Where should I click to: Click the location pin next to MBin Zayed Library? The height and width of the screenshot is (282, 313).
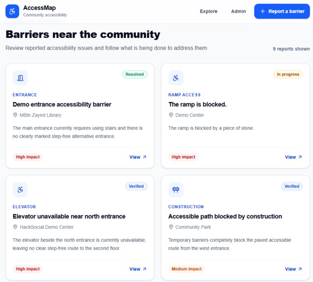[15, 115]
